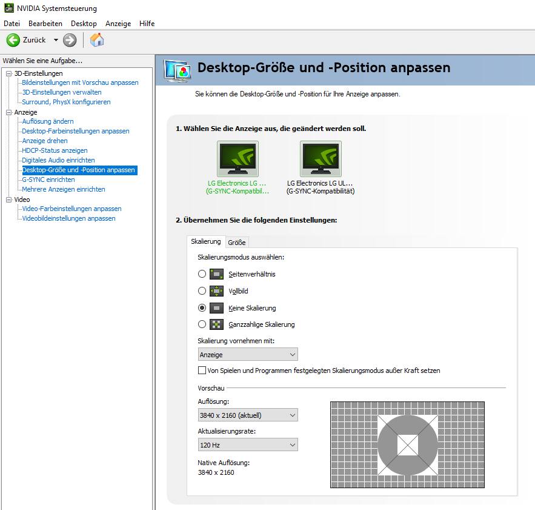Open the Hilfe menu
The width and height of the screenshot is (535, 510).
pos(147,24)
